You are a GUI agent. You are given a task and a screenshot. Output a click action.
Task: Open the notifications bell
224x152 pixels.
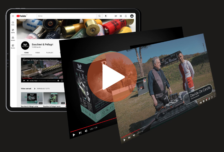click(126, 16)
